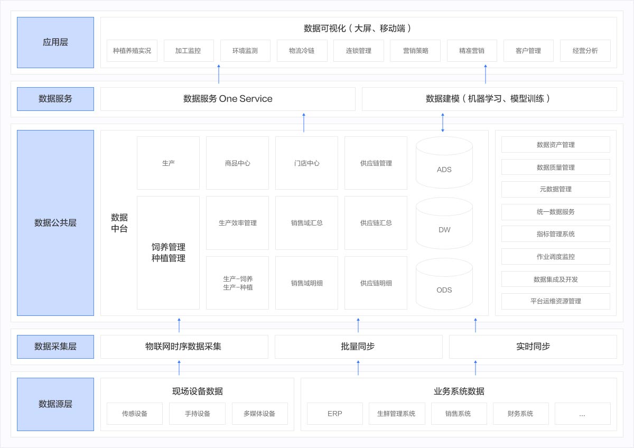This screenshot has width=634, height=448.
Task: Click the 精准营销 box
Action: tap(472, 51)
